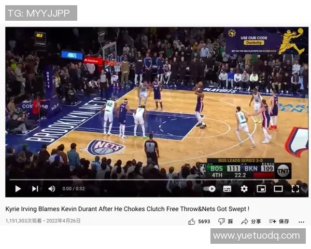Screen dimensions: 311x249
Task: Click the TG: MYYJJPP label
Action: click(x=41, y=13)
